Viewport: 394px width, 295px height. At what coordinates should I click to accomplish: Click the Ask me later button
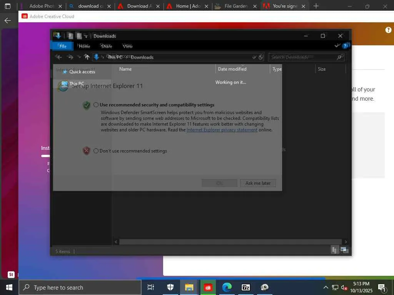pyautogui.click(x=258, y=183)
